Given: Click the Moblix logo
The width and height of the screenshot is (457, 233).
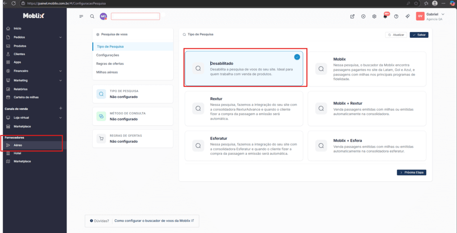Looking at the screenshot, I should pyautogui.click(x=34, y=16).
